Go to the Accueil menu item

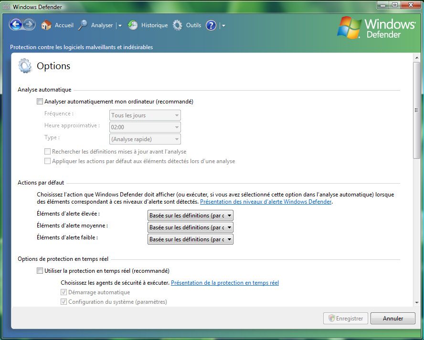64,25
